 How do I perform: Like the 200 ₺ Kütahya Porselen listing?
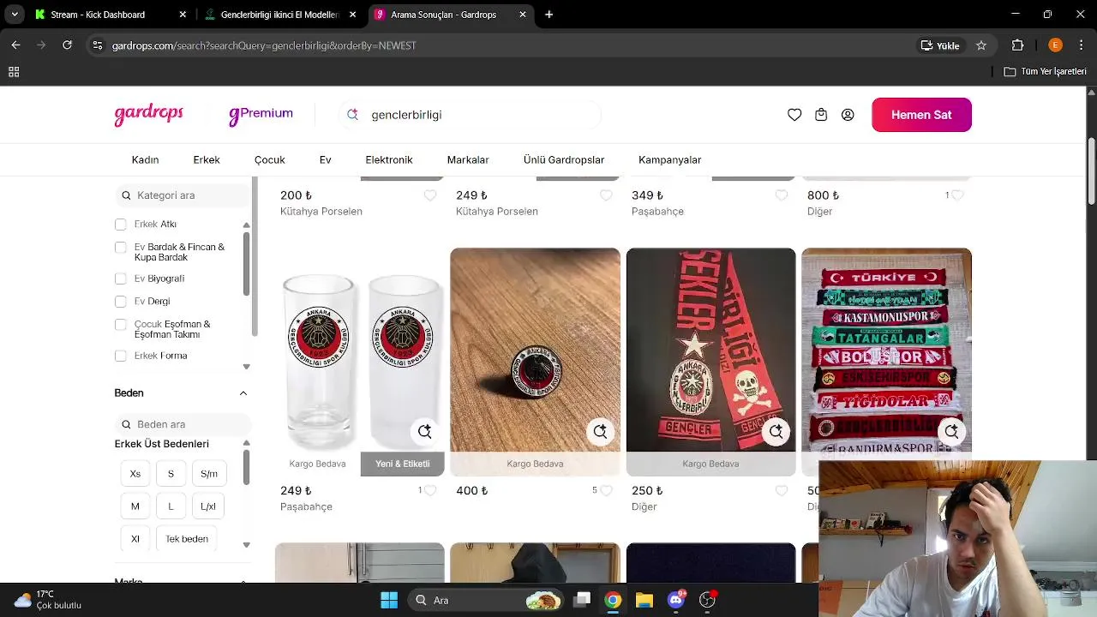point(430,195)
